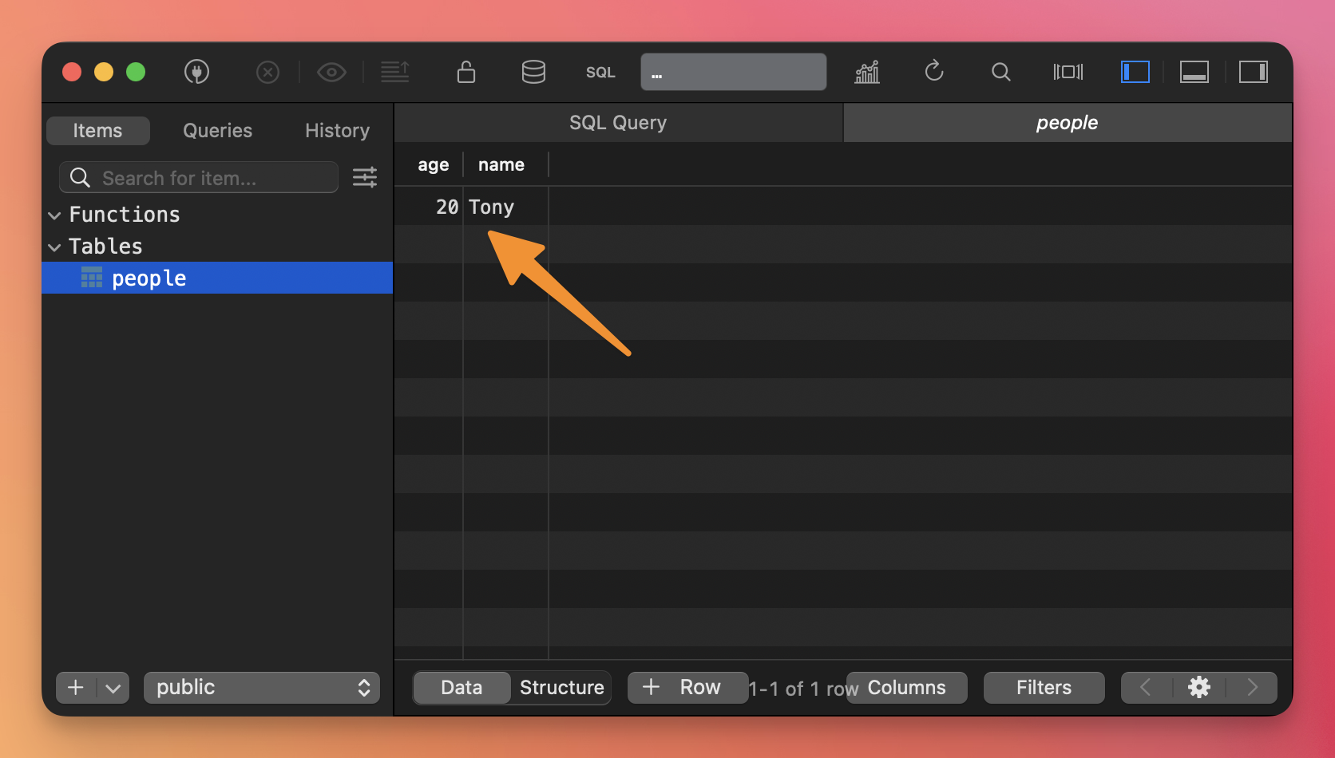Collapse the Functions tree section
The image size is (1335, 758).
55,215
